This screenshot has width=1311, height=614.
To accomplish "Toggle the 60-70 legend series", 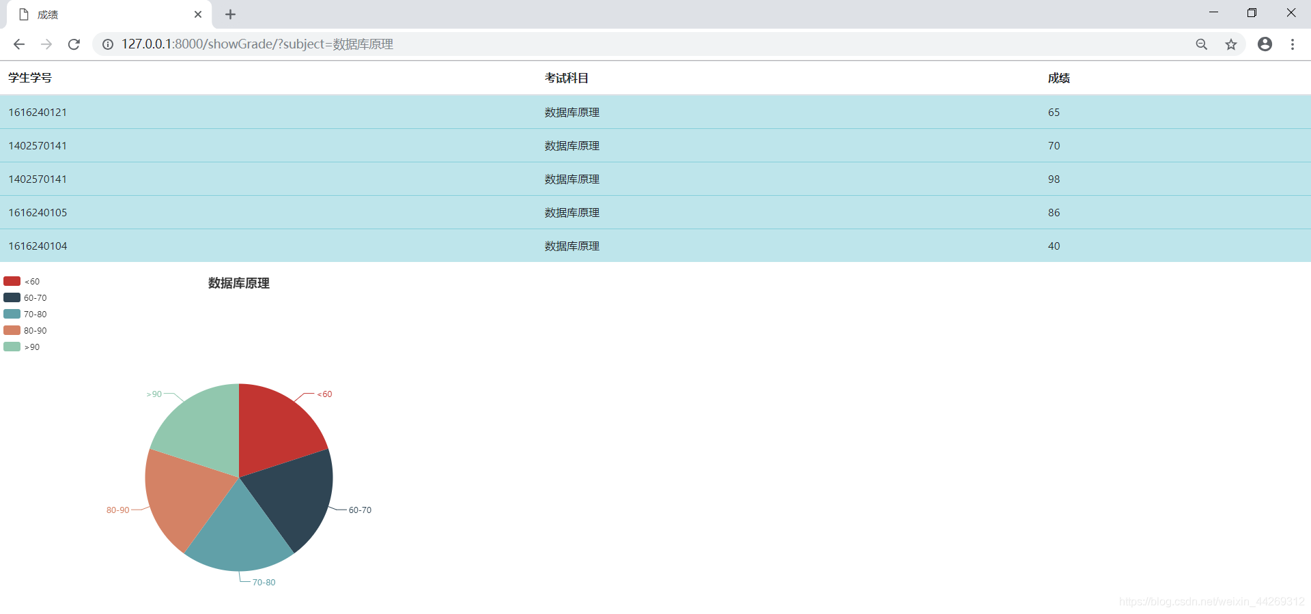I will pos(25,297).
